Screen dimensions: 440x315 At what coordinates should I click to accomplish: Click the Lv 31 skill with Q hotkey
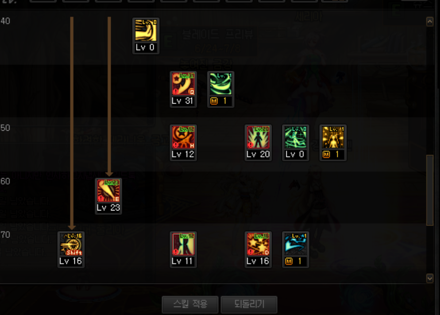pyautogui.click(x=183, y=84)
